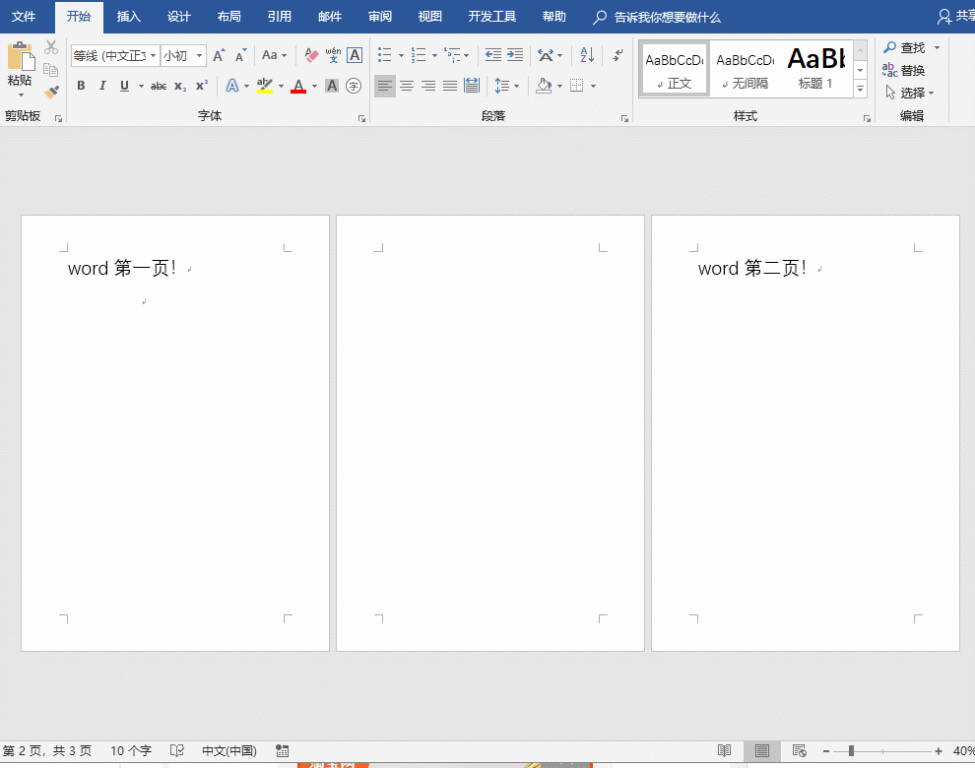
Task: Click the Replace (替换) icon
Action: (x=904, y=70)
